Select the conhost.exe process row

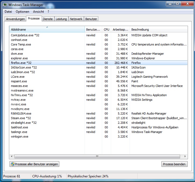click(99, 40)
